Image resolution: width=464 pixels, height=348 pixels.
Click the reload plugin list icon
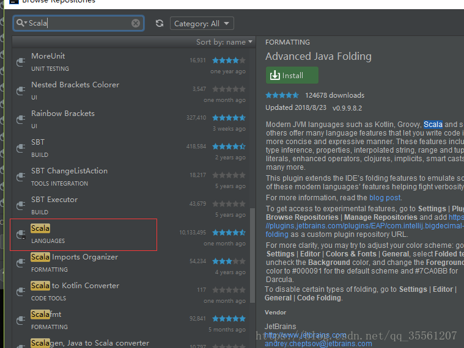(x=160, y=23)
